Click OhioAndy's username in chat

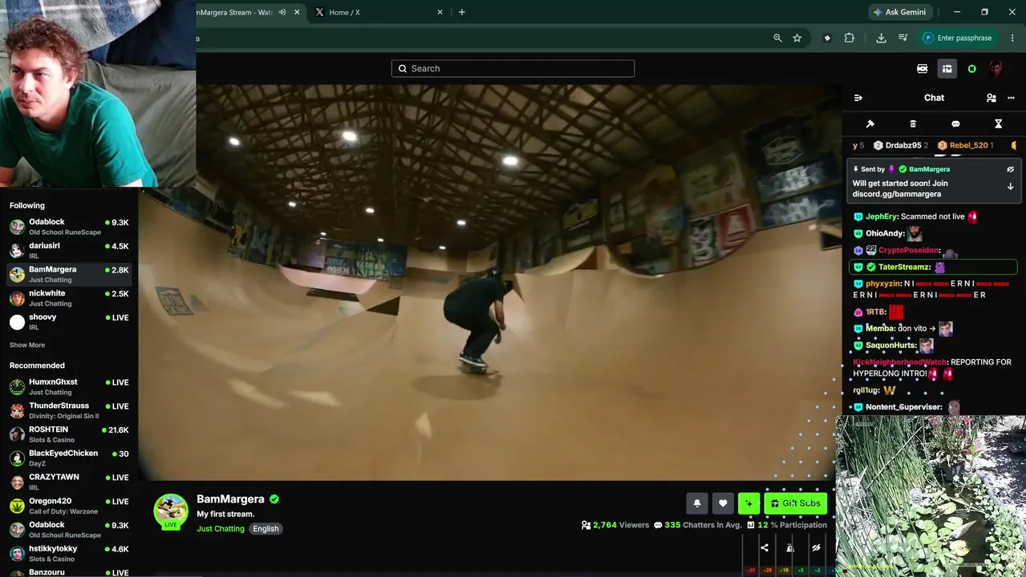click(884, 233)
